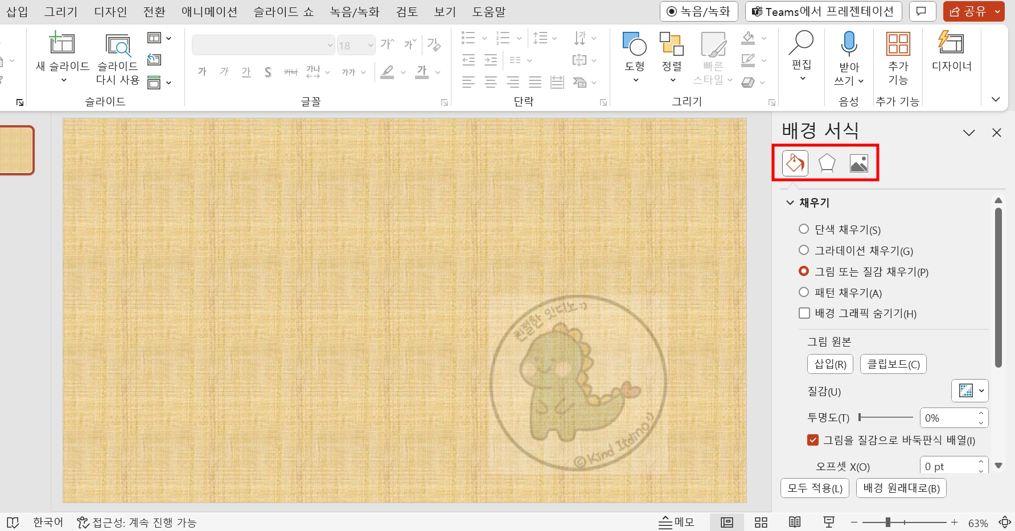Open the Draw (그리기) tab

click(x=61, y=11)
